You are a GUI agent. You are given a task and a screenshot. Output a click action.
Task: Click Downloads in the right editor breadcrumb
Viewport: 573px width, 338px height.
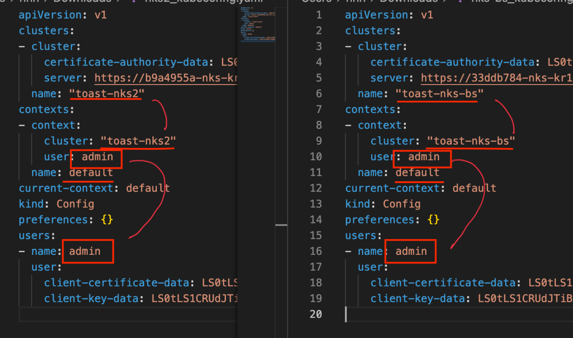(x=409, y=1)
